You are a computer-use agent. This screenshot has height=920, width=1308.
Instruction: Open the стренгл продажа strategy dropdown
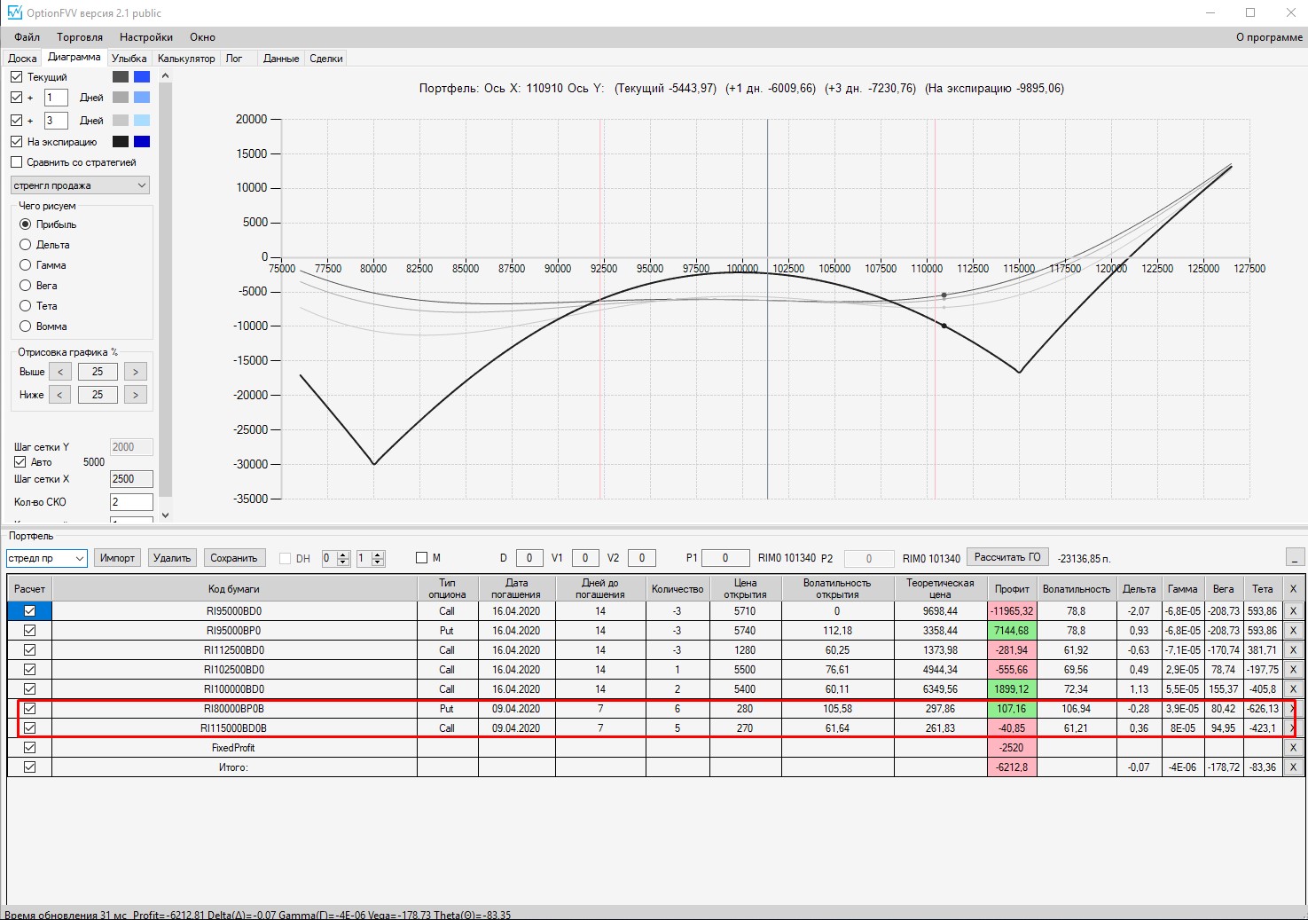[80, 185]
